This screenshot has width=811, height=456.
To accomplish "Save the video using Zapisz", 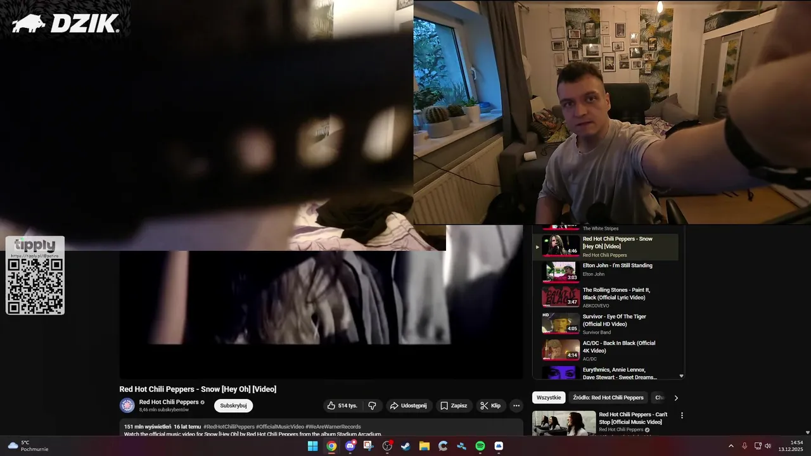I will tap(454, 405).
